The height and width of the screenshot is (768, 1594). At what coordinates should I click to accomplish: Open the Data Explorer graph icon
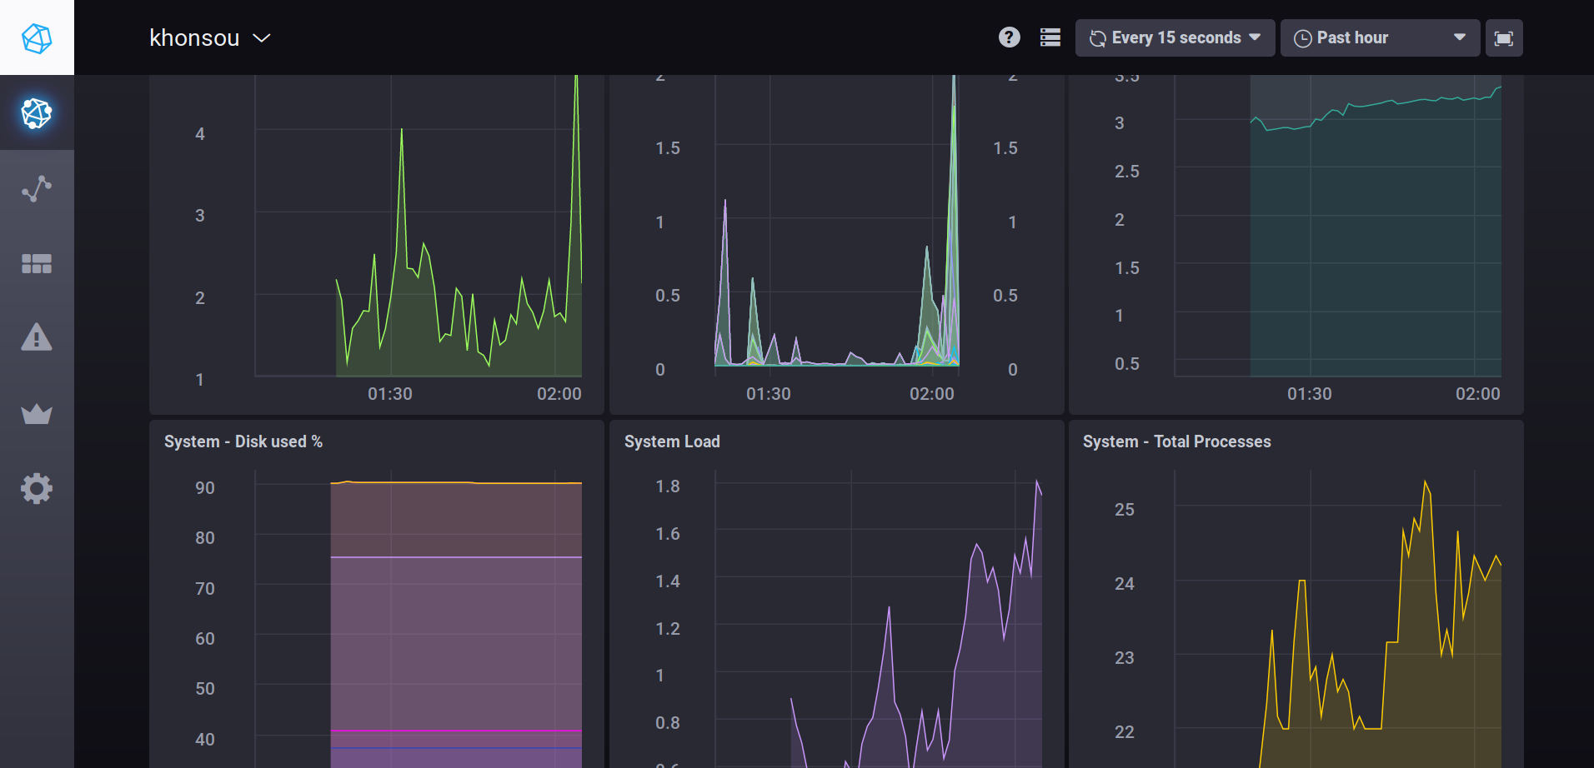coord(37,188)
